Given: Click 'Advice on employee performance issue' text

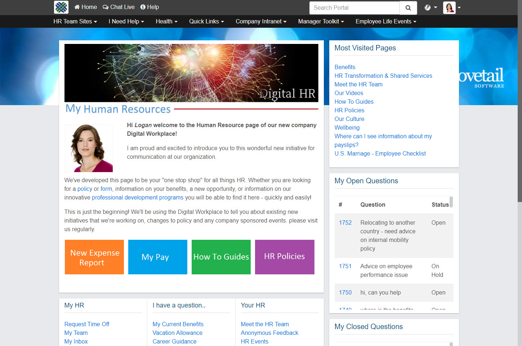Looking at the screenshot, I should point(387,271).
